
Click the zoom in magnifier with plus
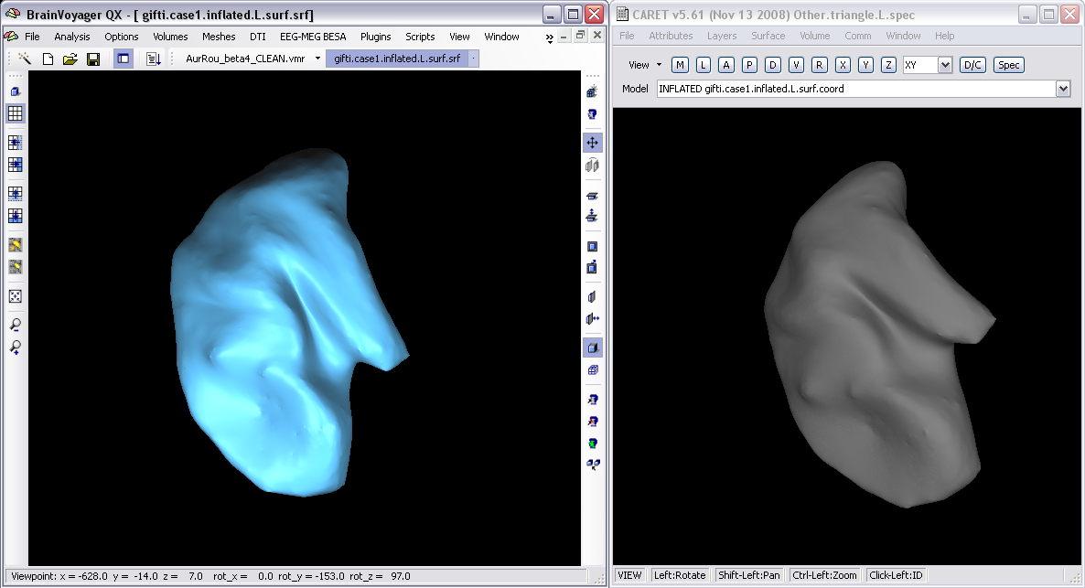16,347
